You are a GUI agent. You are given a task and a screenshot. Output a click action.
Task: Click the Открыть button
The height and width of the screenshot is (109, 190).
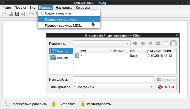click(x=166, y=79)
